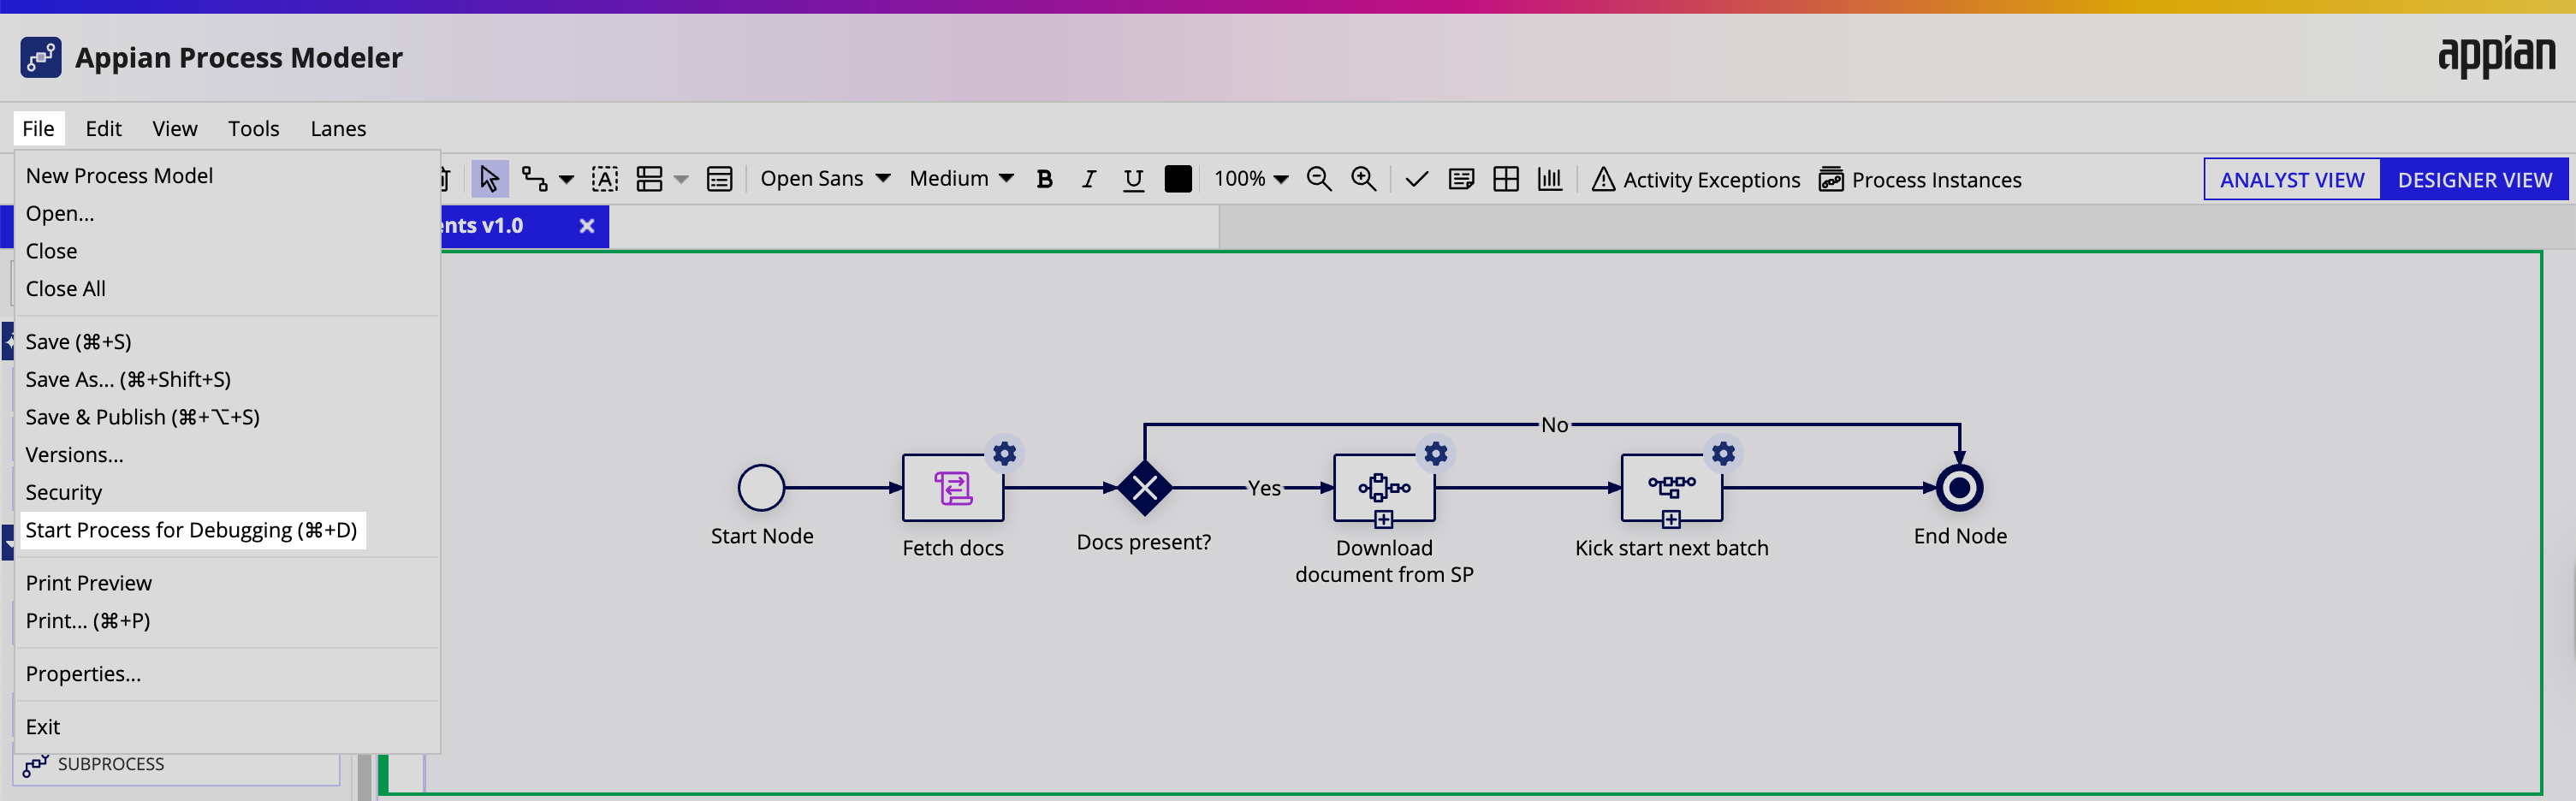Expand the lane layout dropdown arrow
The image size is (2576, 801).
coord(681,180)
